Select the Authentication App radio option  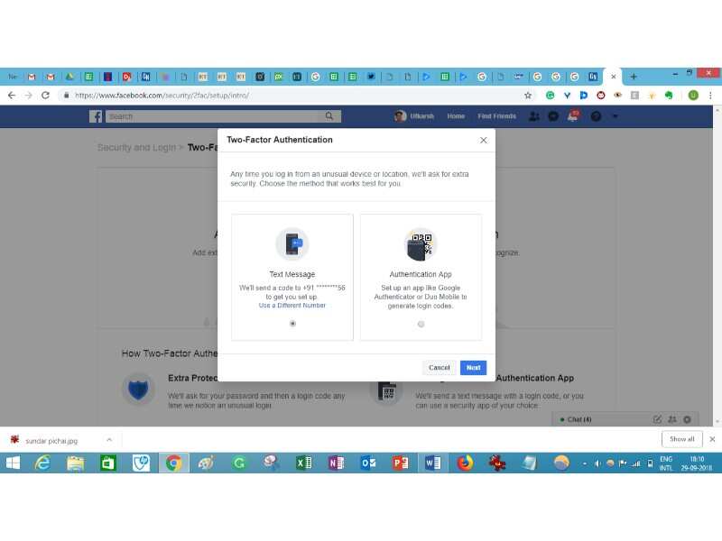(421, 325)
